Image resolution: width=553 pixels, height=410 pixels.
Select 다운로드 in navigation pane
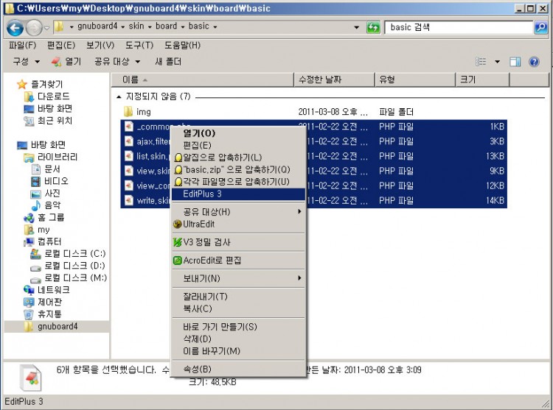tap(46, 96)
